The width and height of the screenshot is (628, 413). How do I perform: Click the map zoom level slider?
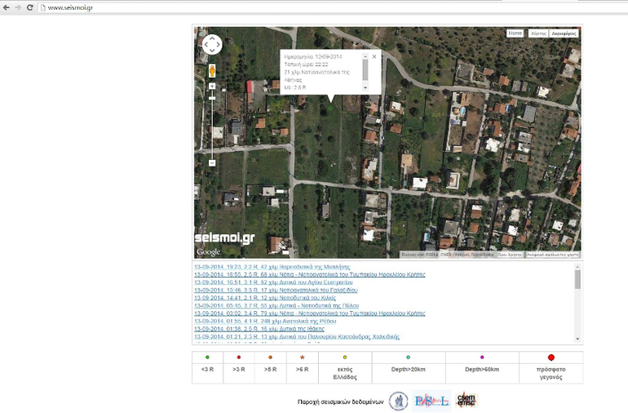(212, 122)
